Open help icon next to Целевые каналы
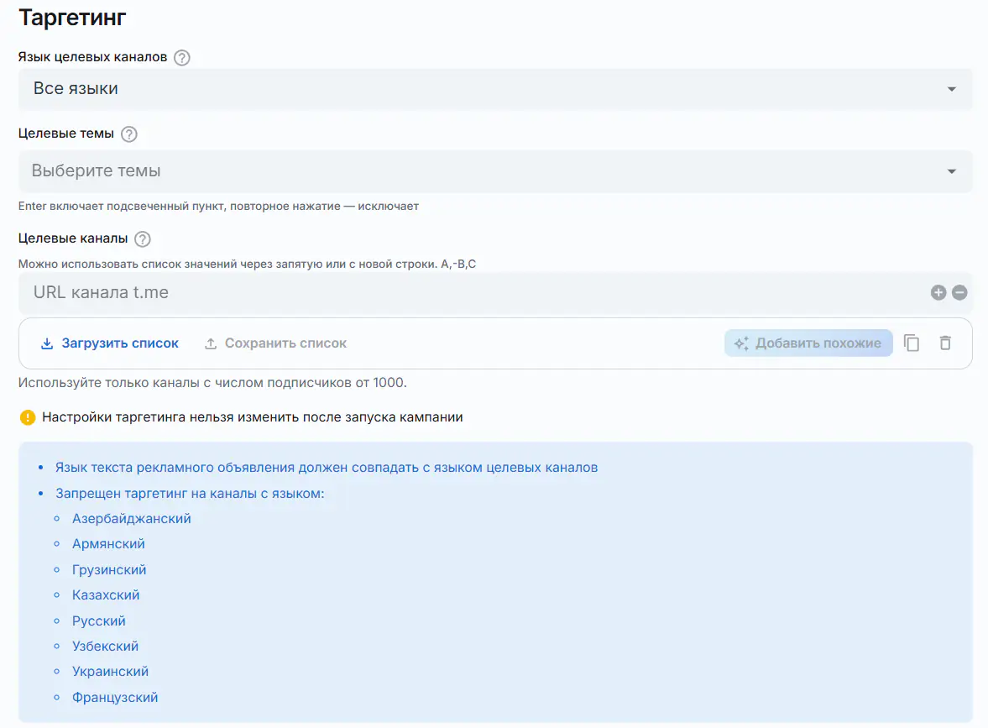The image size is (988, 728). pos(143,238)
